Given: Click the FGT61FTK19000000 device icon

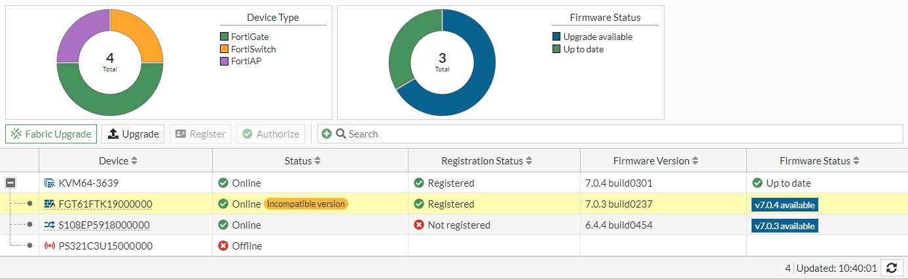Looking at the screenshot, I should point(50,204).
